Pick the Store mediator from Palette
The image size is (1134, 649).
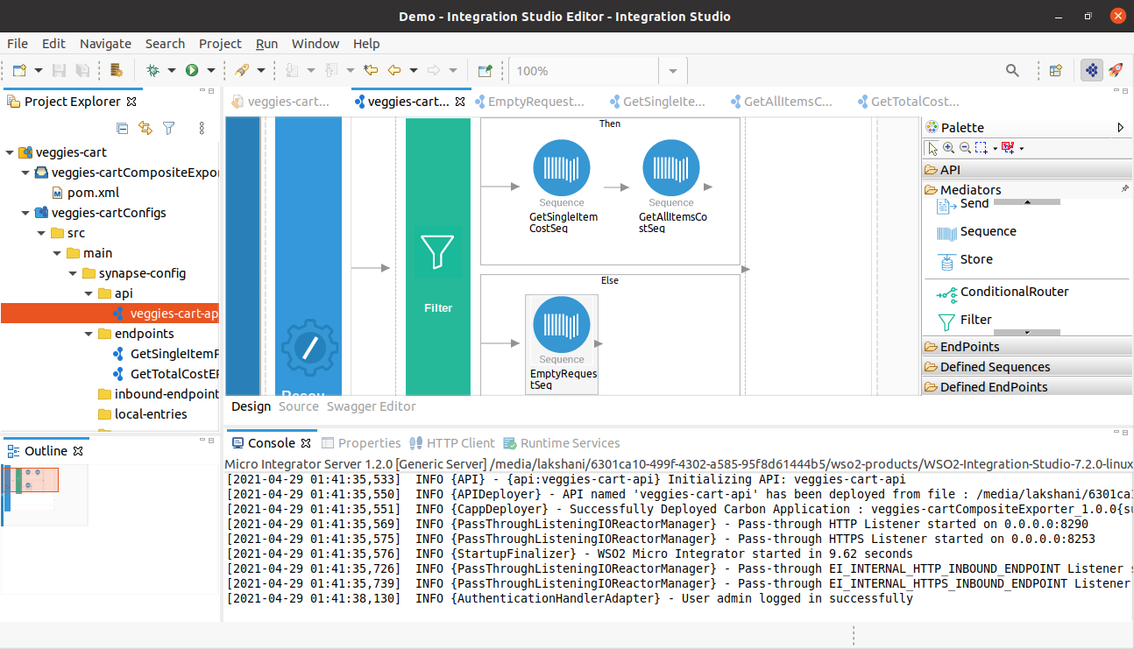click(965, 260)
